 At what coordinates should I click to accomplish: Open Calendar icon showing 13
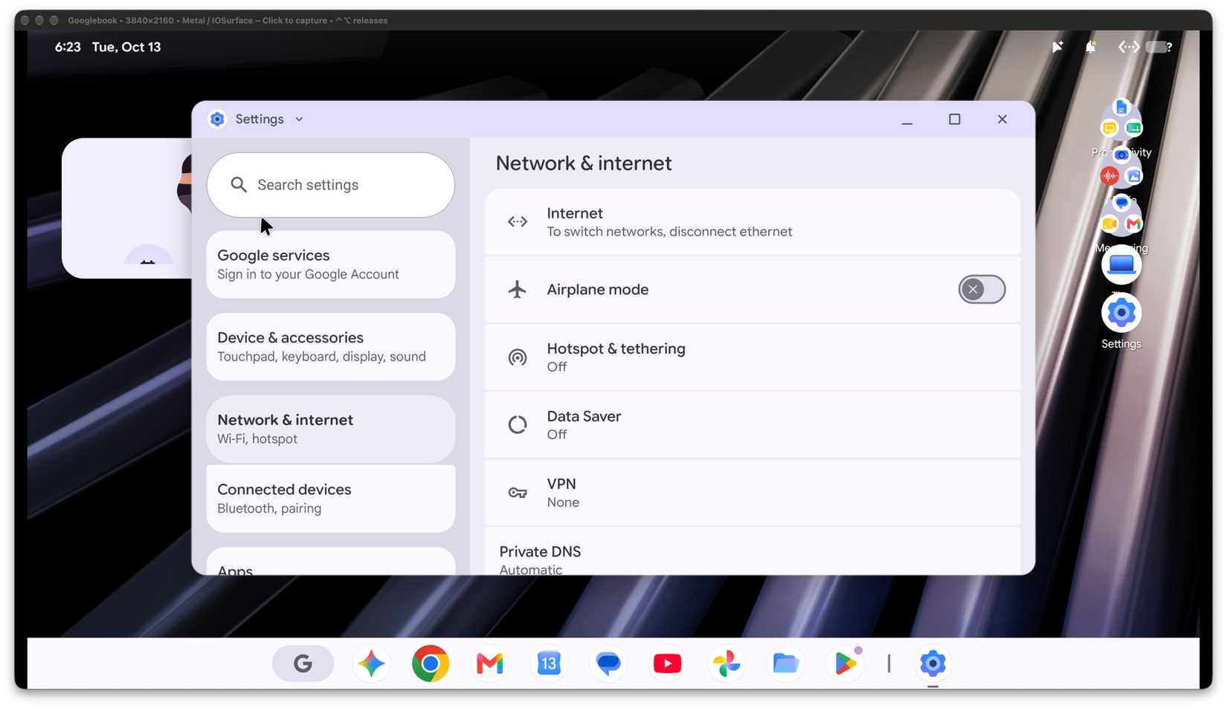point(549,663)
